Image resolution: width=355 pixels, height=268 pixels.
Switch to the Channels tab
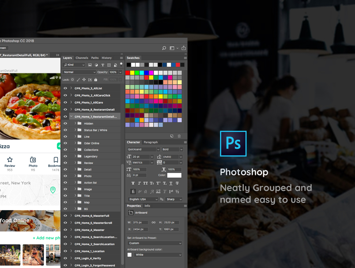(82, 58)
